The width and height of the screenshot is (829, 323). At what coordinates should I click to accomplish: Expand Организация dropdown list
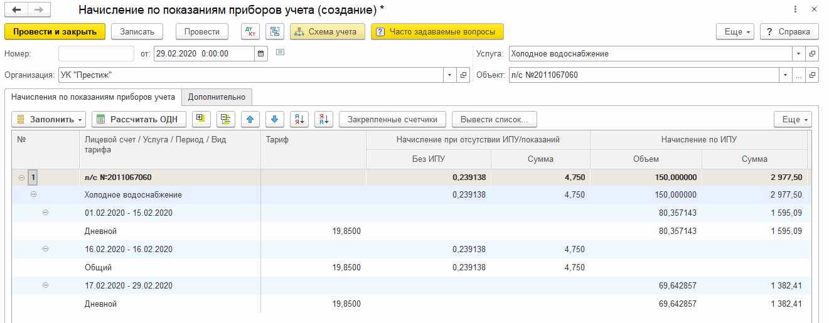[x=451, y=75]
